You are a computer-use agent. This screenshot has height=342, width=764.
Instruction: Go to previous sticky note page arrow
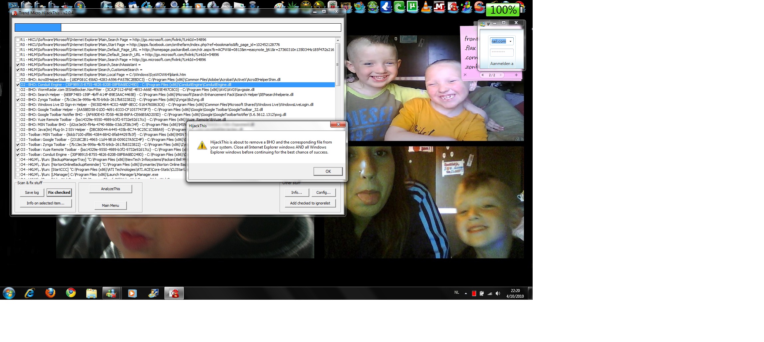click(x=482, y=75)
